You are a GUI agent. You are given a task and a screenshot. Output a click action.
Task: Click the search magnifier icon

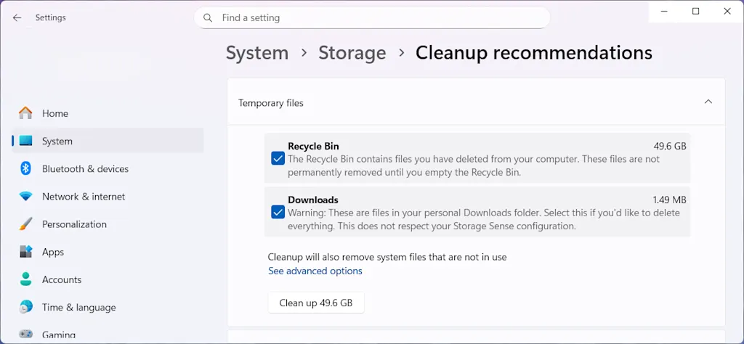tap(209, 17)
